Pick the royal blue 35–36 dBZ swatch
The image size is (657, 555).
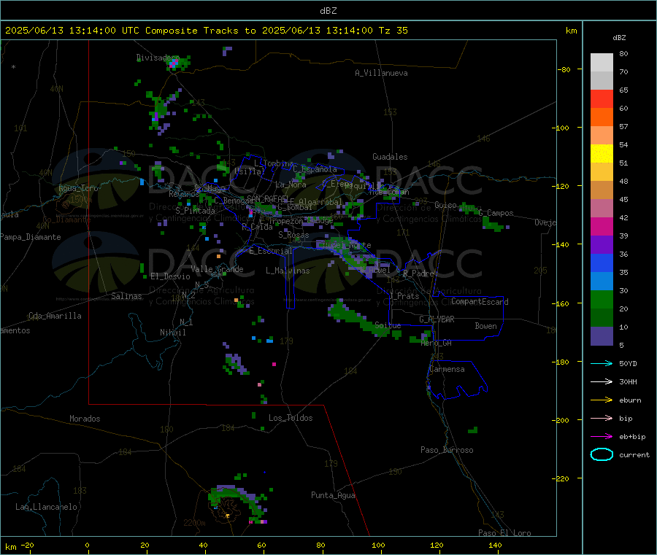point(602,263)
